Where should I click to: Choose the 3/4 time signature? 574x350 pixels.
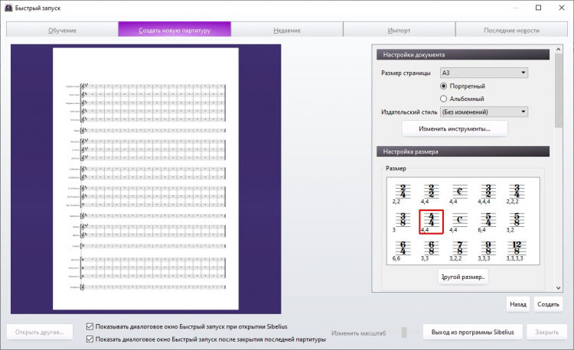517,192
